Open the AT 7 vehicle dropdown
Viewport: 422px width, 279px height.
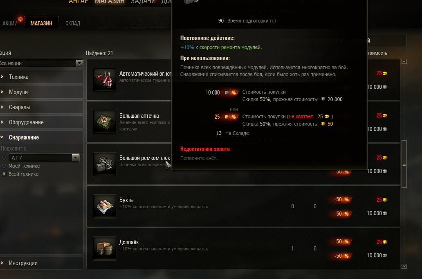tap(44, 157)
